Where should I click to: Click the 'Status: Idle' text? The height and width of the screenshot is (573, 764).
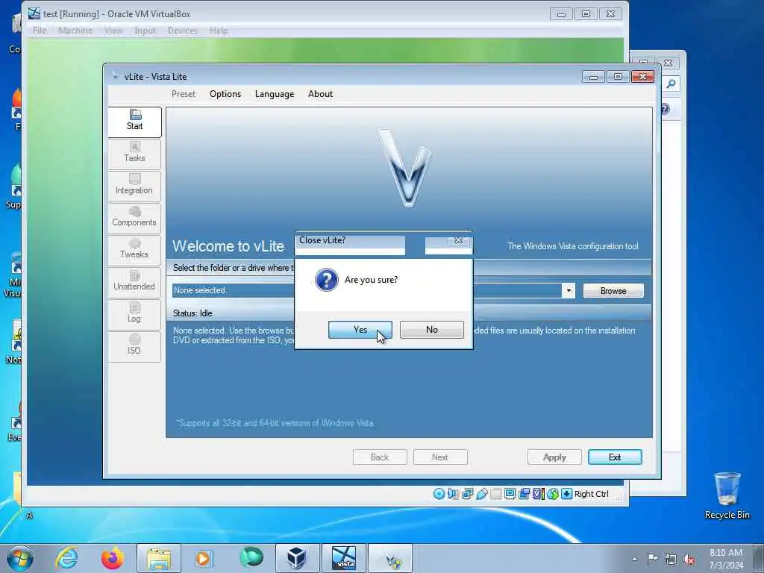tap(192, 313)
